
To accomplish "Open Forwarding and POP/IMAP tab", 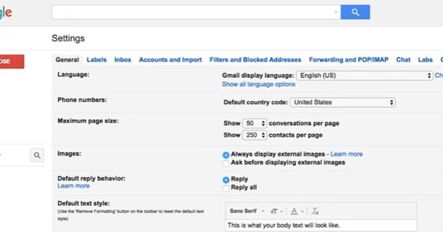I will click(x=349, y=60).
